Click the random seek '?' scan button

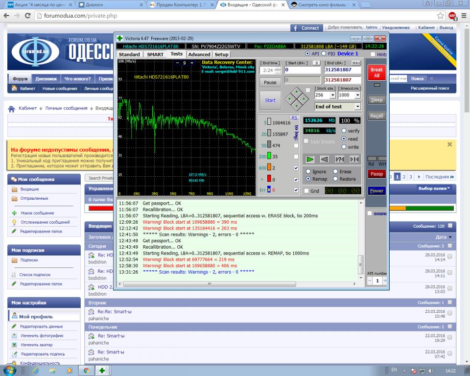339,159
